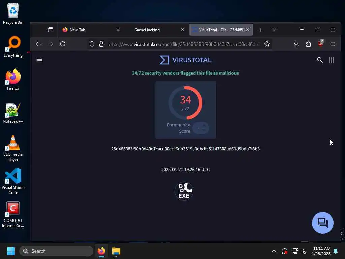Viewport: 345px width, 259px height.
Task: Show site security padlock info
Action: [x=101, y=44]
